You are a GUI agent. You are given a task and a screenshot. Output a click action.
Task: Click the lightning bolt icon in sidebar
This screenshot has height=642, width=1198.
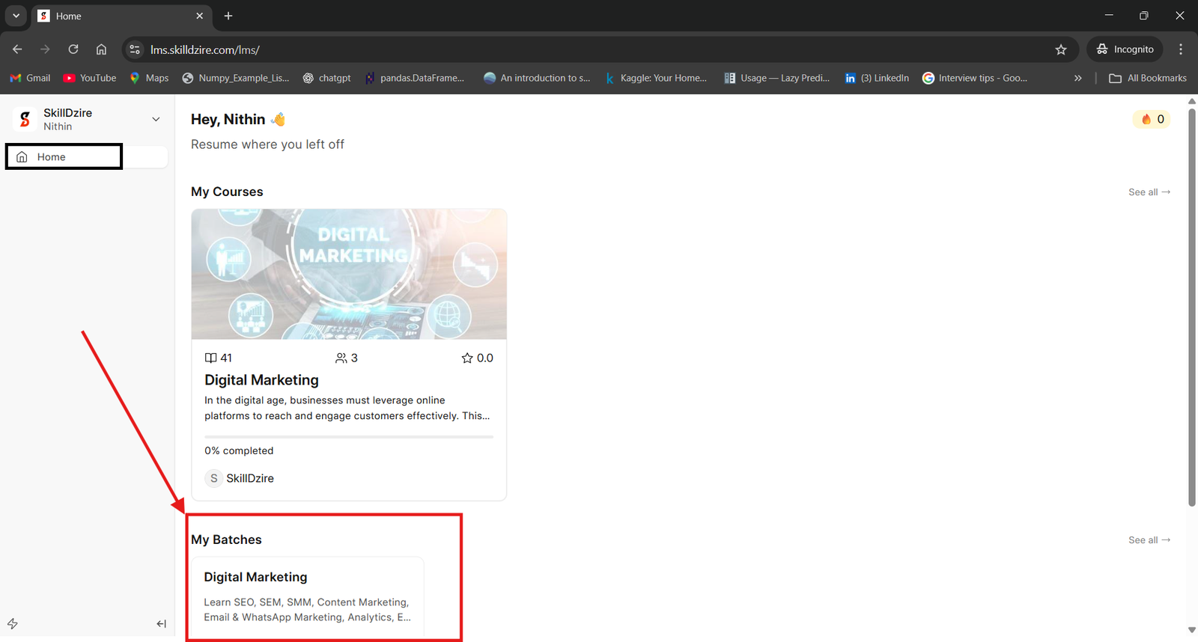tap(13, 623)
